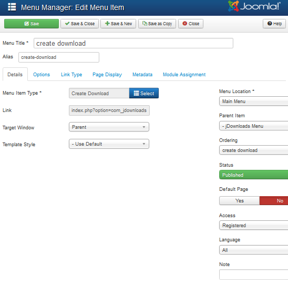Open the Metadata tab
This screenshot has height=285, width=288.
coord(142,75)
